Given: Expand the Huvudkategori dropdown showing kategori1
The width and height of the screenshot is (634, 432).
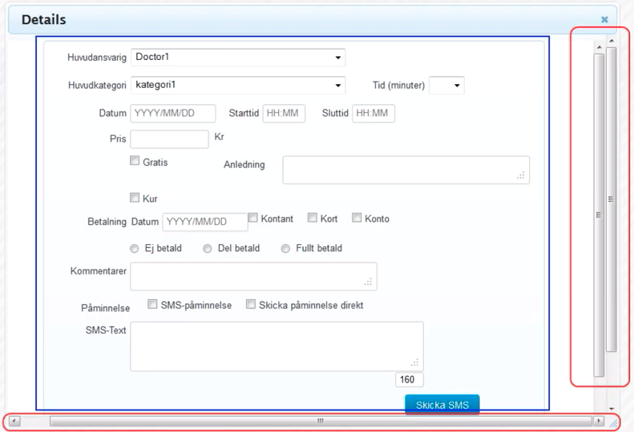Looking at the screenshot, I should point(237,85).
